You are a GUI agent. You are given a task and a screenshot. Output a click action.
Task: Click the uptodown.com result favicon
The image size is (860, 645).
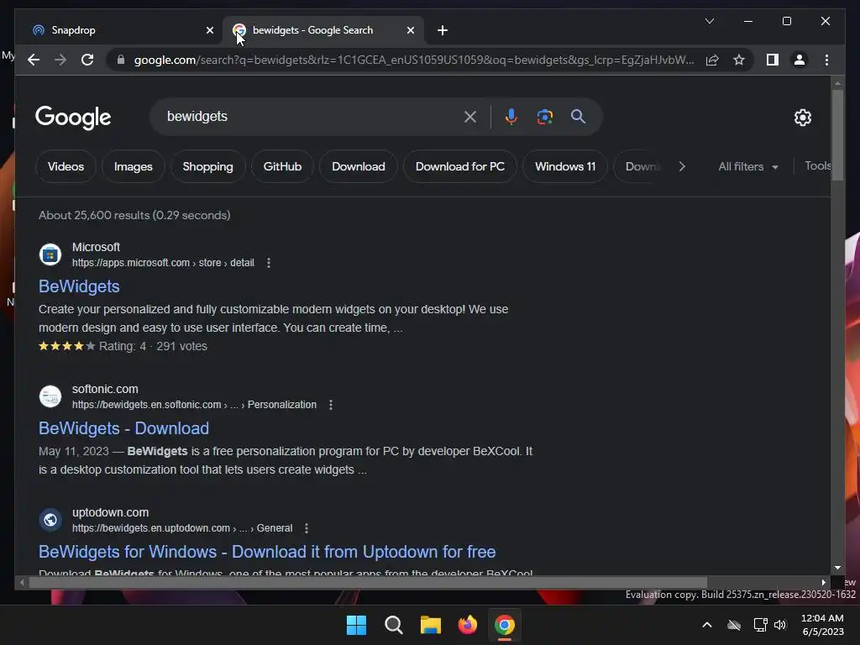pyautogui.click(x=50, y=519)
